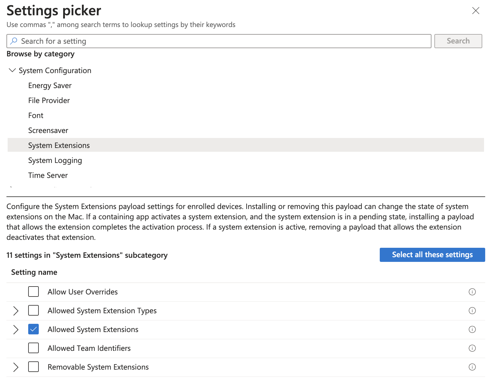Image resolution: width=494 pixels, height=384 pixels.
Task: Enable Removable System Extensions checkbox
Action: [x=33, y=367]
